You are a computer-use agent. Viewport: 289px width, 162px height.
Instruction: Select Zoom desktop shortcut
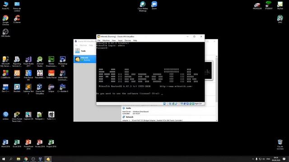[154, 5]
